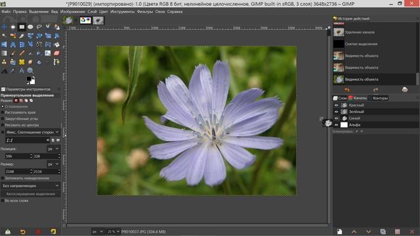
Task: Undo last action in History panel
Action: tap(347, 90)
